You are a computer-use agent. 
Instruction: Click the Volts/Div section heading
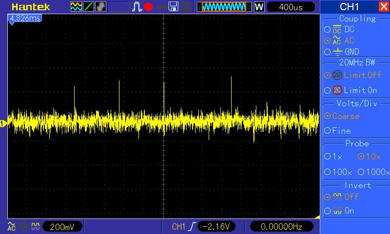click(357, 103)
